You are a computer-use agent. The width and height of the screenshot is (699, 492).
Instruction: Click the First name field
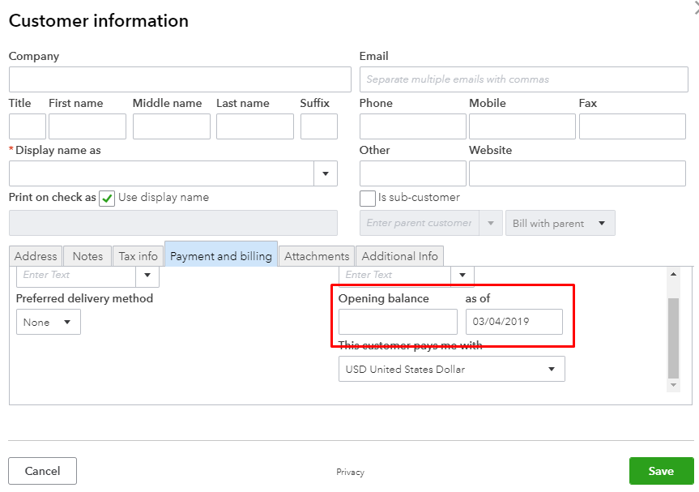(87, 126)
